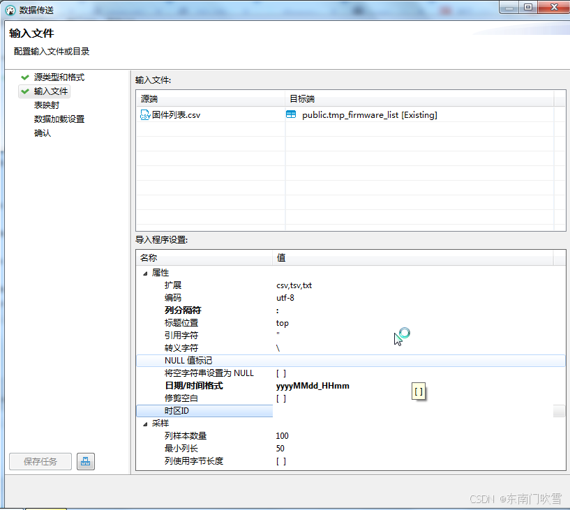Minimize the 数据传送 dialog
570x510 pixels.
509,7
